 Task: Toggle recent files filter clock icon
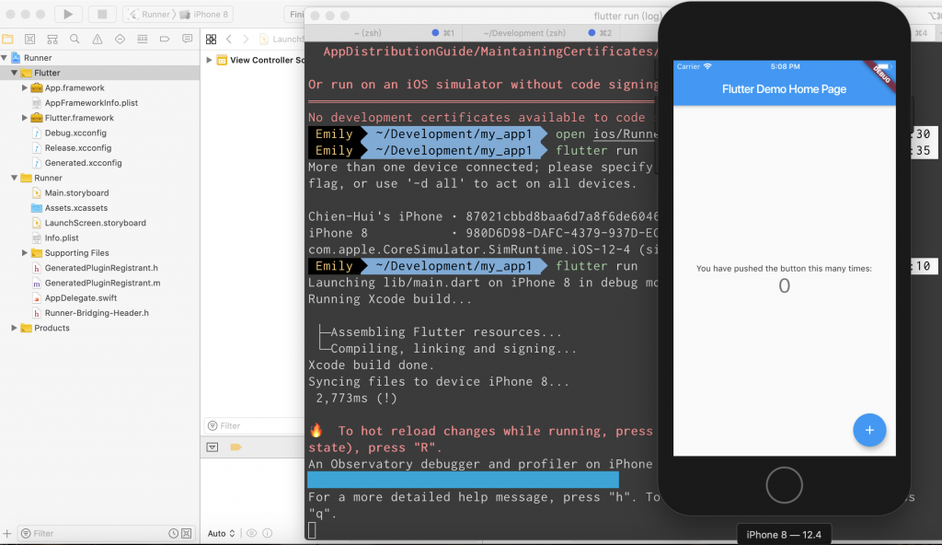click(174, 534)
